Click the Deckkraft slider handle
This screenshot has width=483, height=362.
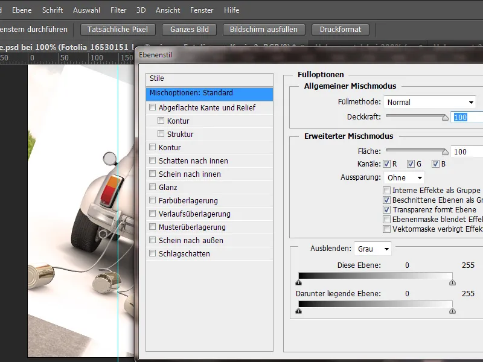click(x=445, y=118)
